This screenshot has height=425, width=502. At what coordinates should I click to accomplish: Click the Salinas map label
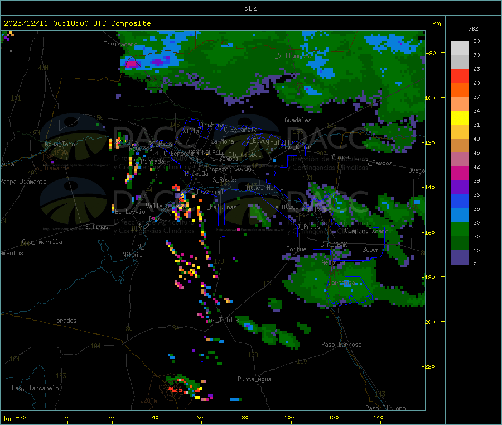tap(96, 227)
